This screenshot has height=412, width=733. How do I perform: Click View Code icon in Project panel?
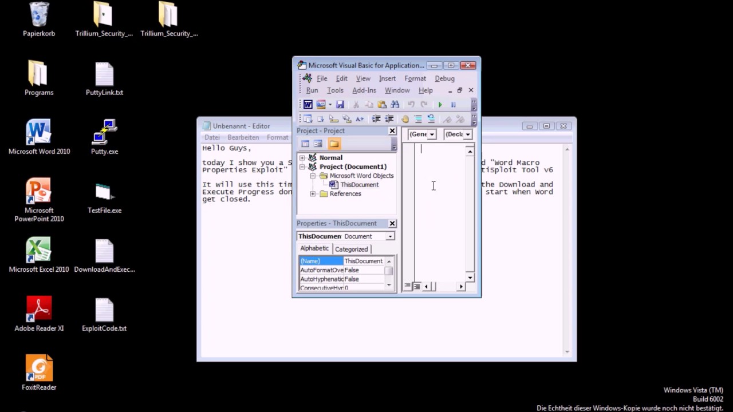click(x=305, y=144)
